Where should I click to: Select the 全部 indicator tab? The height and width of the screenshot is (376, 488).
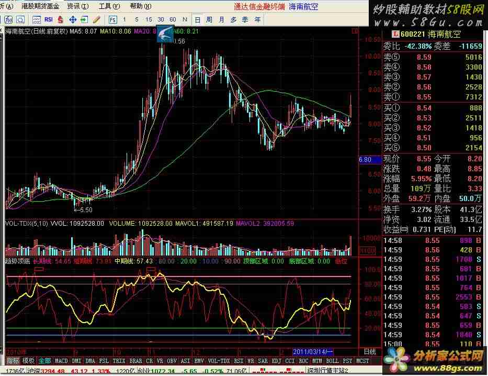point(44,361)
